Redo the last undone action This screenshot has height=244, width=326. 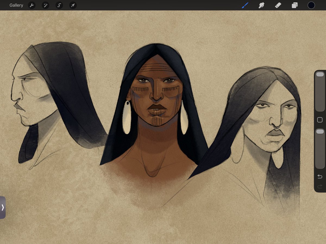tap(320, 186)
